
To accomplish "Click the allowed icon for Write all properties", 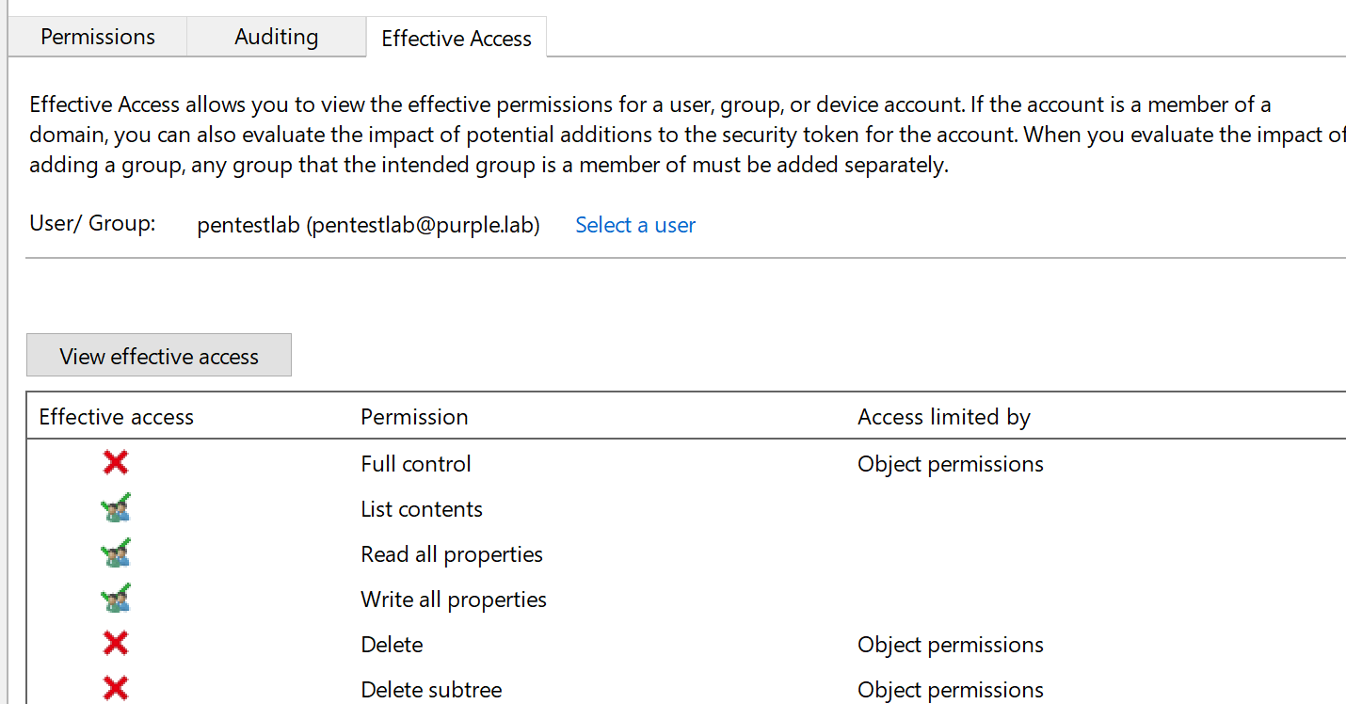I will tap(116, 599).
